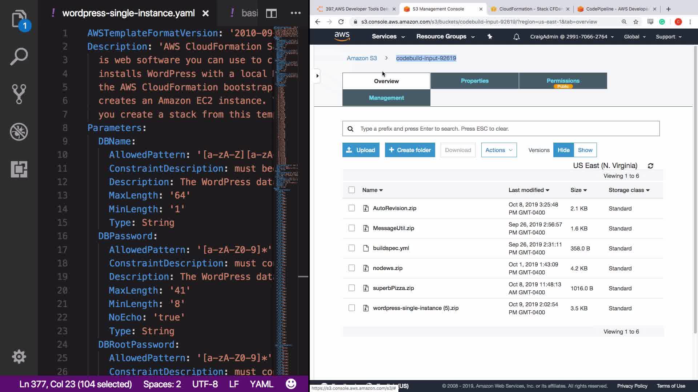Viewport: 698px width, 392px height.
Task: Click the Upload button
Action: 361,150
